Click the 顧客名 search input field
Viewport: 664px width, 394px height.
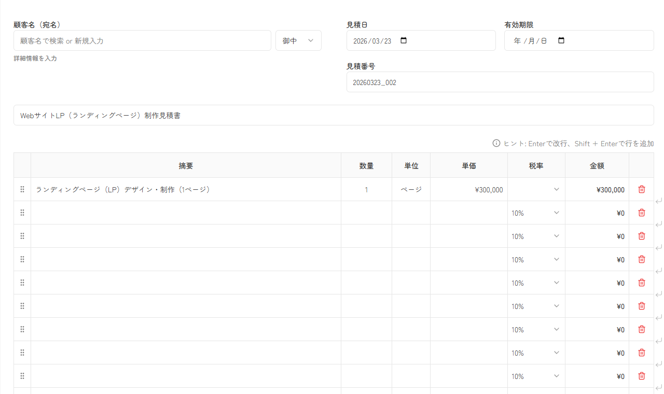tap(142, 40)
